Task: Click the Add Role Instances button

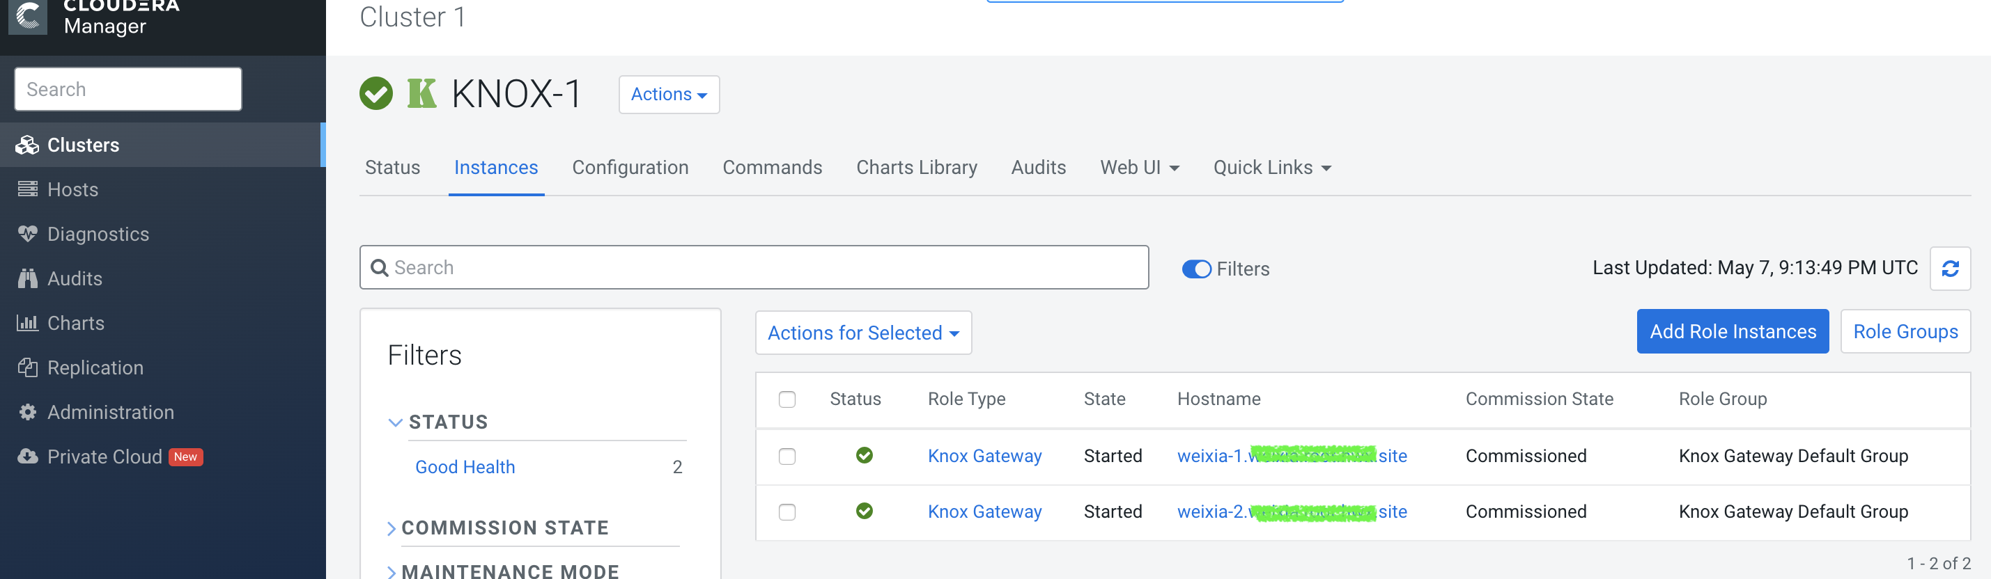Action: click(x=1732, y=331)
